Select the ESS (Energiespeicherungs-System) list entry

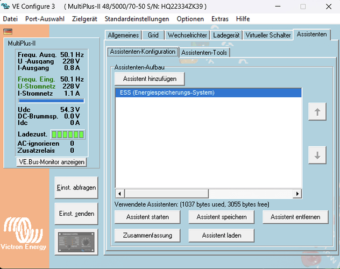tap(208, 93)
